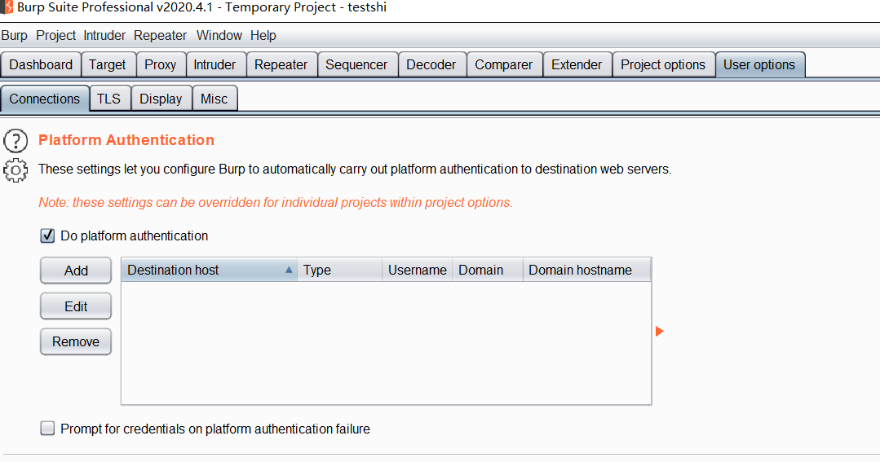880x462 pixels.
Task: Open the Help menu
Action: click(x=263, y=35)
